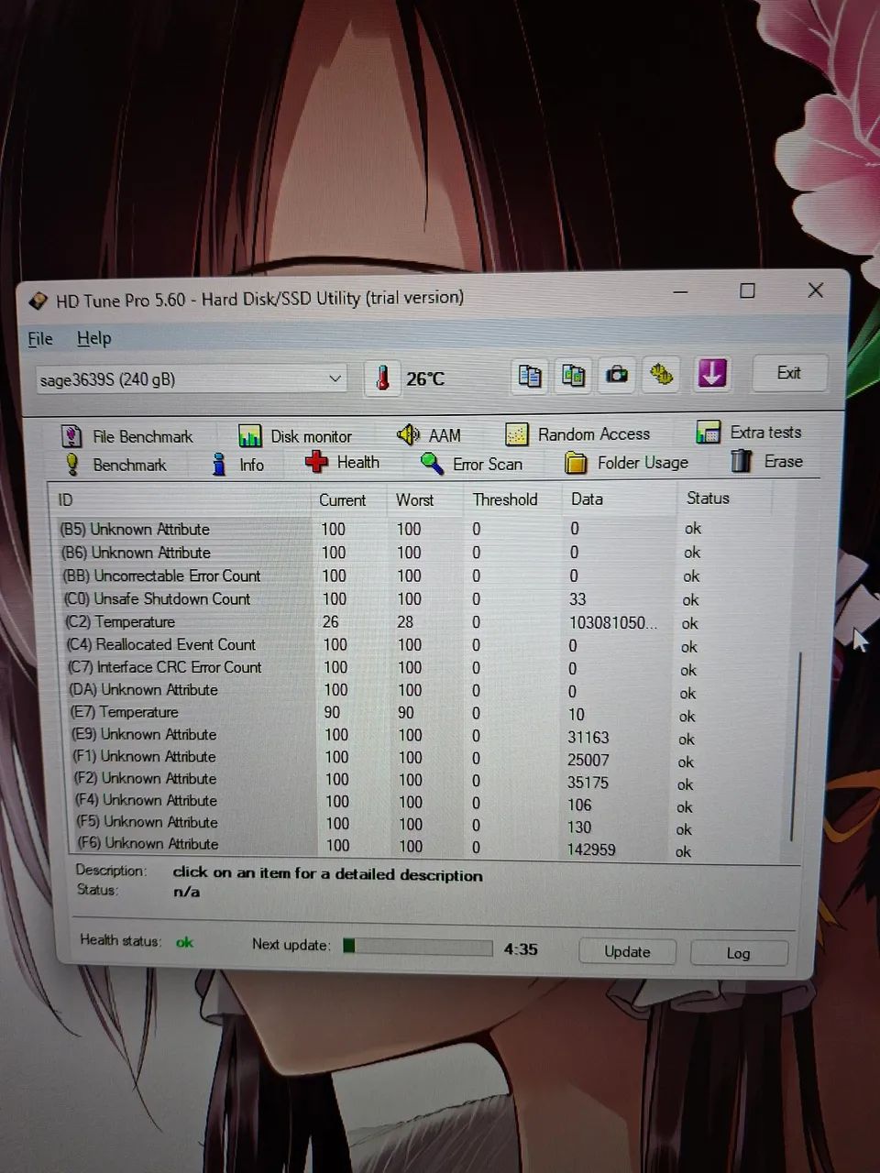
Task: Open the File Benchmark tab
Action: [126, 436]
